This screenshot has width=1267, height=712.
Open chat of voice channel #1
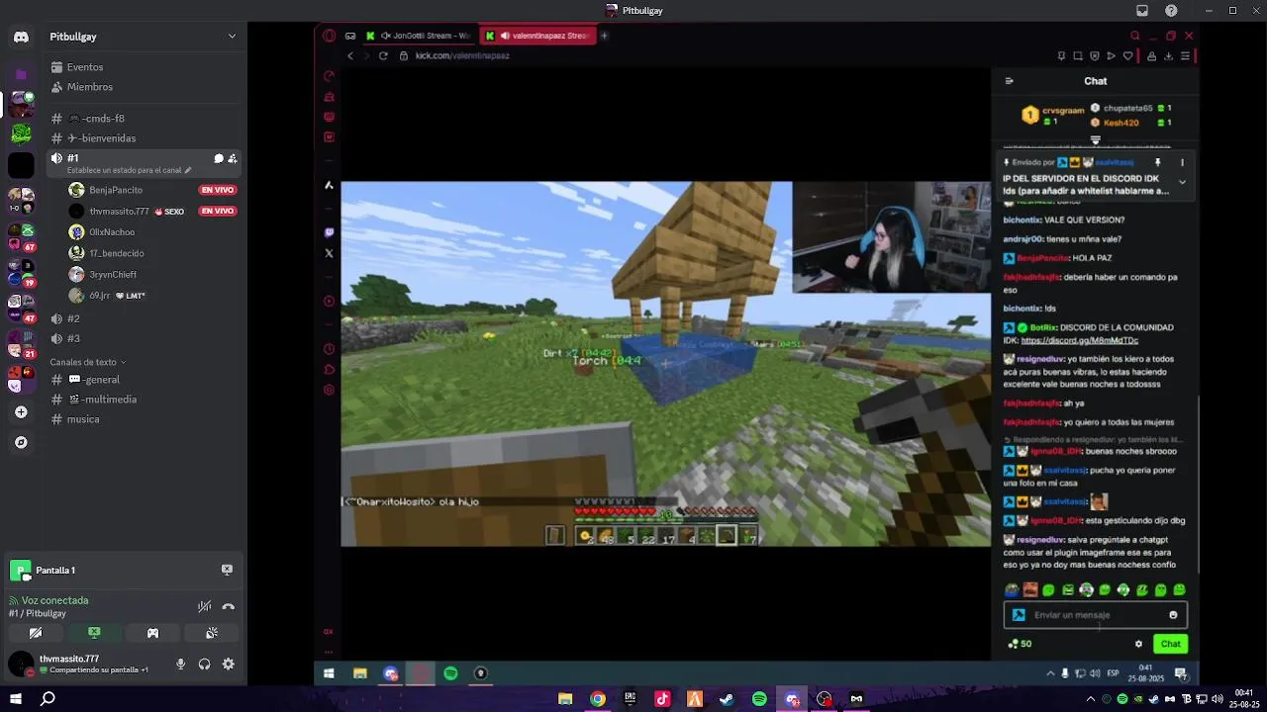point(219,158)
